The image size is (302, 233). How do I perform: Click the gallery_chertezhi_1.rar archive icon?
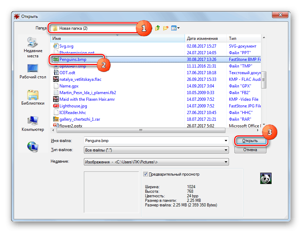[x=56, y=119]
